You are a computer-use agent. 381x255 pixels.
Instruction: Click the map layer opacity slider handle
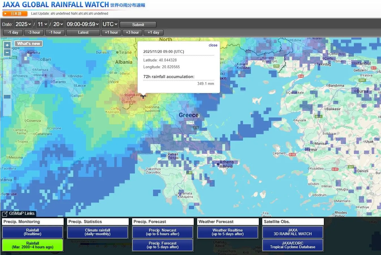[x=7, y=97]
